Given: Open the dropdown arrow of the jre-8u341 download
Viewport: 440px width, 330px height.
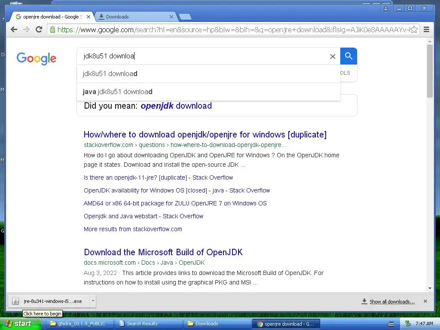Looking at the screenshot, I should [93, 301].
